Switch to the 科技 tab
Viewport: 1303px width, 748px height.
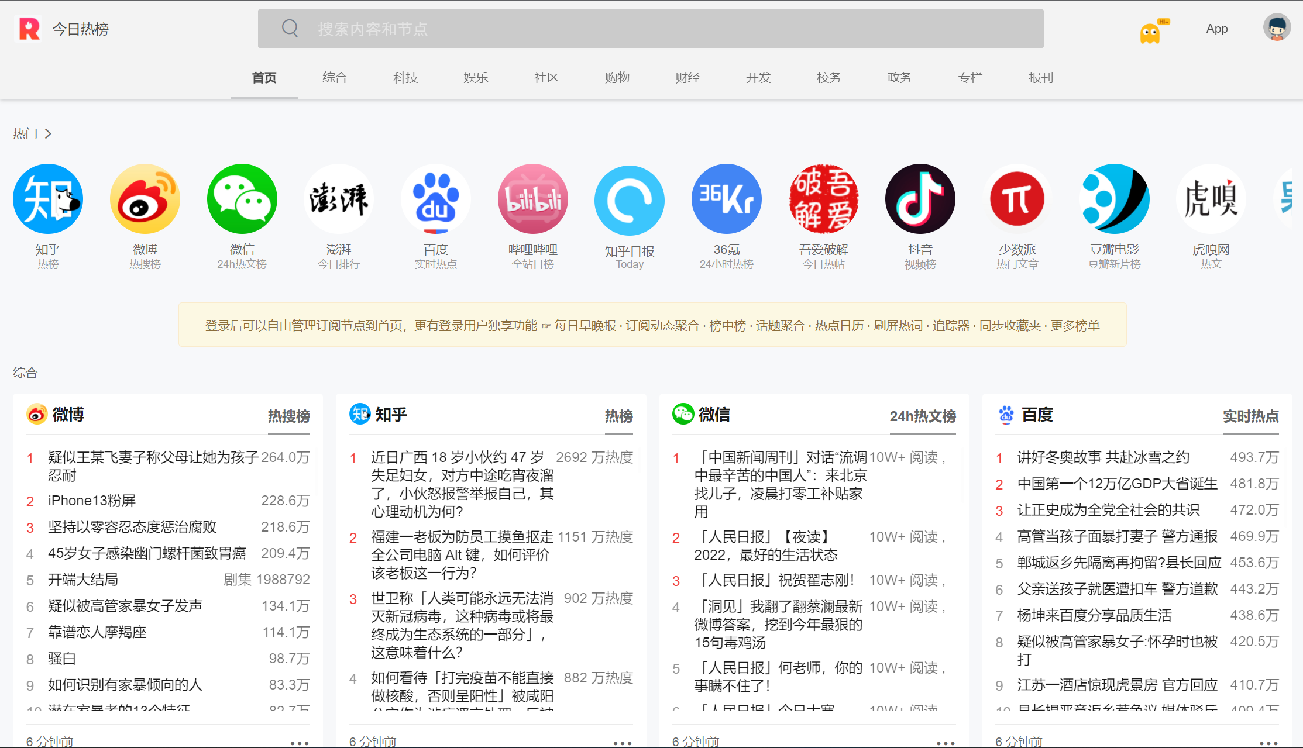pos(405,78)
